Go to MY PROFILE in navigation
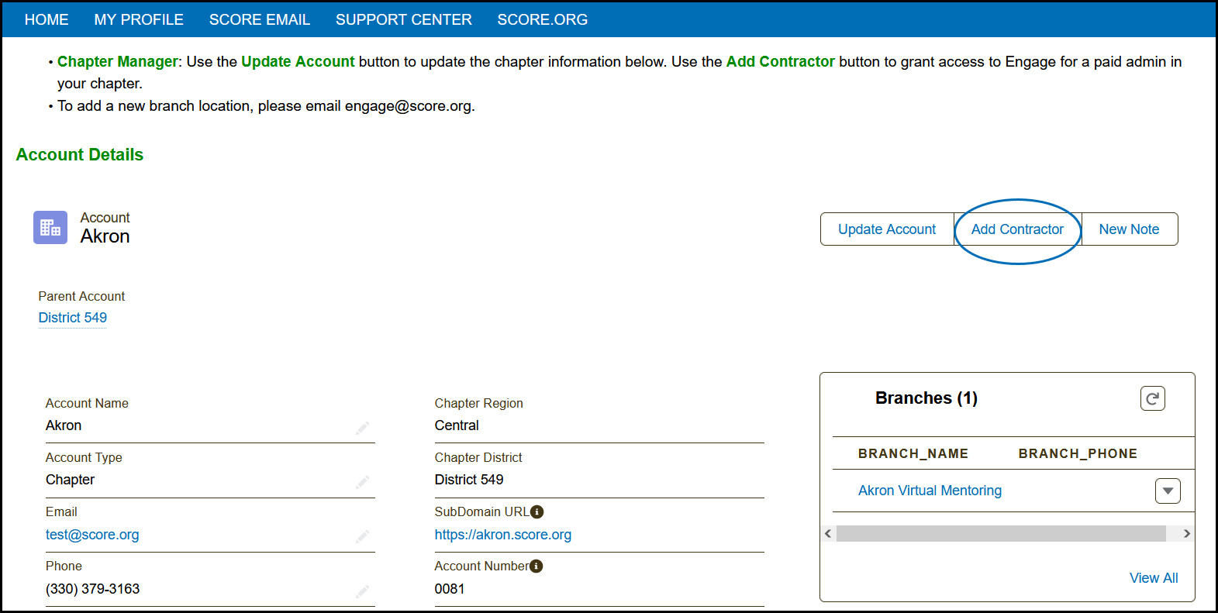 click(x=139, y=19)
